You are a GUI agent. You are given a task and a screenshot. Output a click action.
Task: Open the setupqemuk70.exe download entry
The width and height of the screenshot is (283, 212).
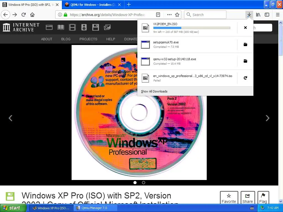187,44
